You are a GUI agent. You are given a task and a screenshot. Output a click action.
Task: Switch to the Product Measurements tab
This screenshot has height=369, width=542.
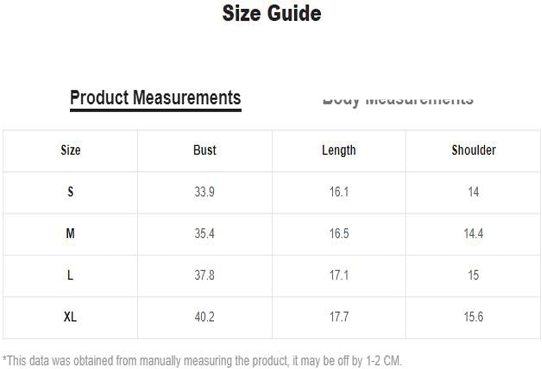[x=155, y=98]
